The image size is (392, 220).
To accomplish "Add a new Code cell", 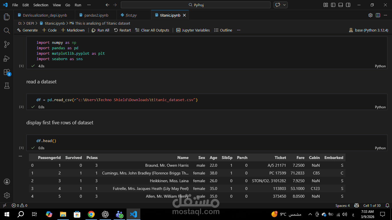I will pos(49,30).
